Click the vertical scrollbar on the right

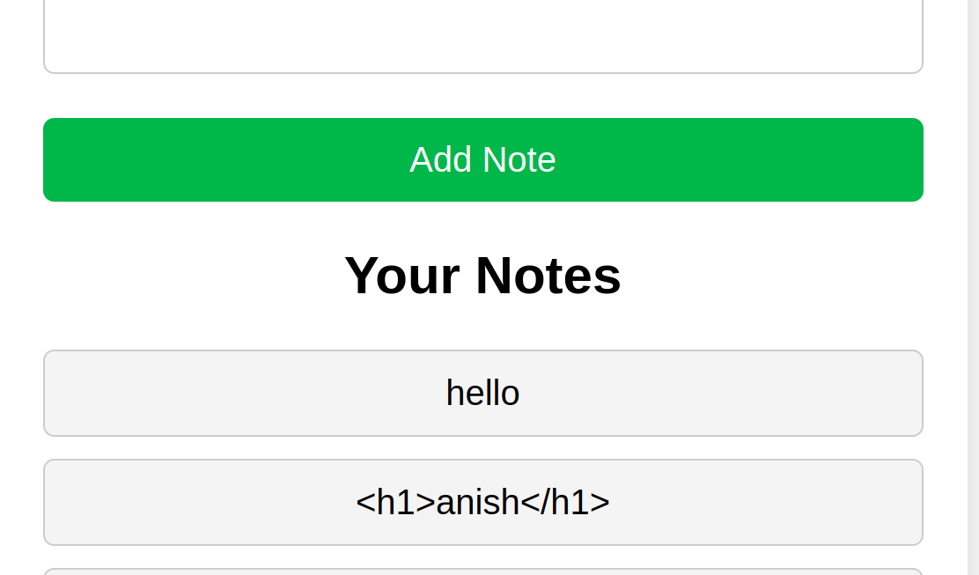click(x=973, y=287)
